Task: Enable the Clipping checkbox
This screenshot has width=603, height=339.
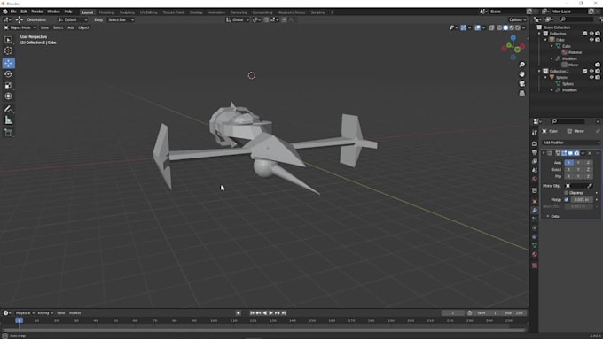Action: point(566,193)
